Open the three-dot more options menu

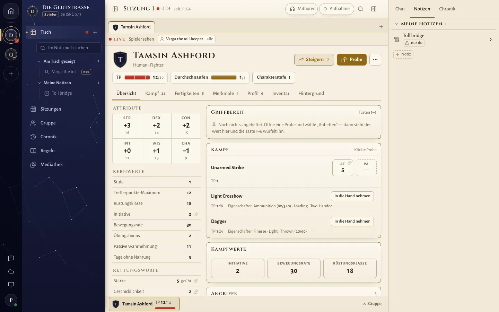point(375,60)
